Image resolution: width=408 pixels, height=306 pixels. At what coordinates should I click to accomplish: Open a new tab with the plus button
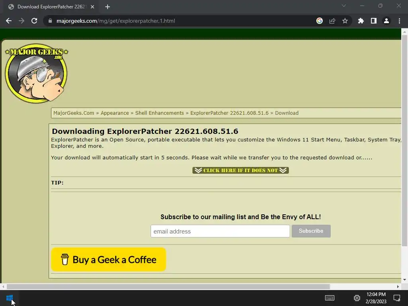pyautogui.click(x=108, y=7)
